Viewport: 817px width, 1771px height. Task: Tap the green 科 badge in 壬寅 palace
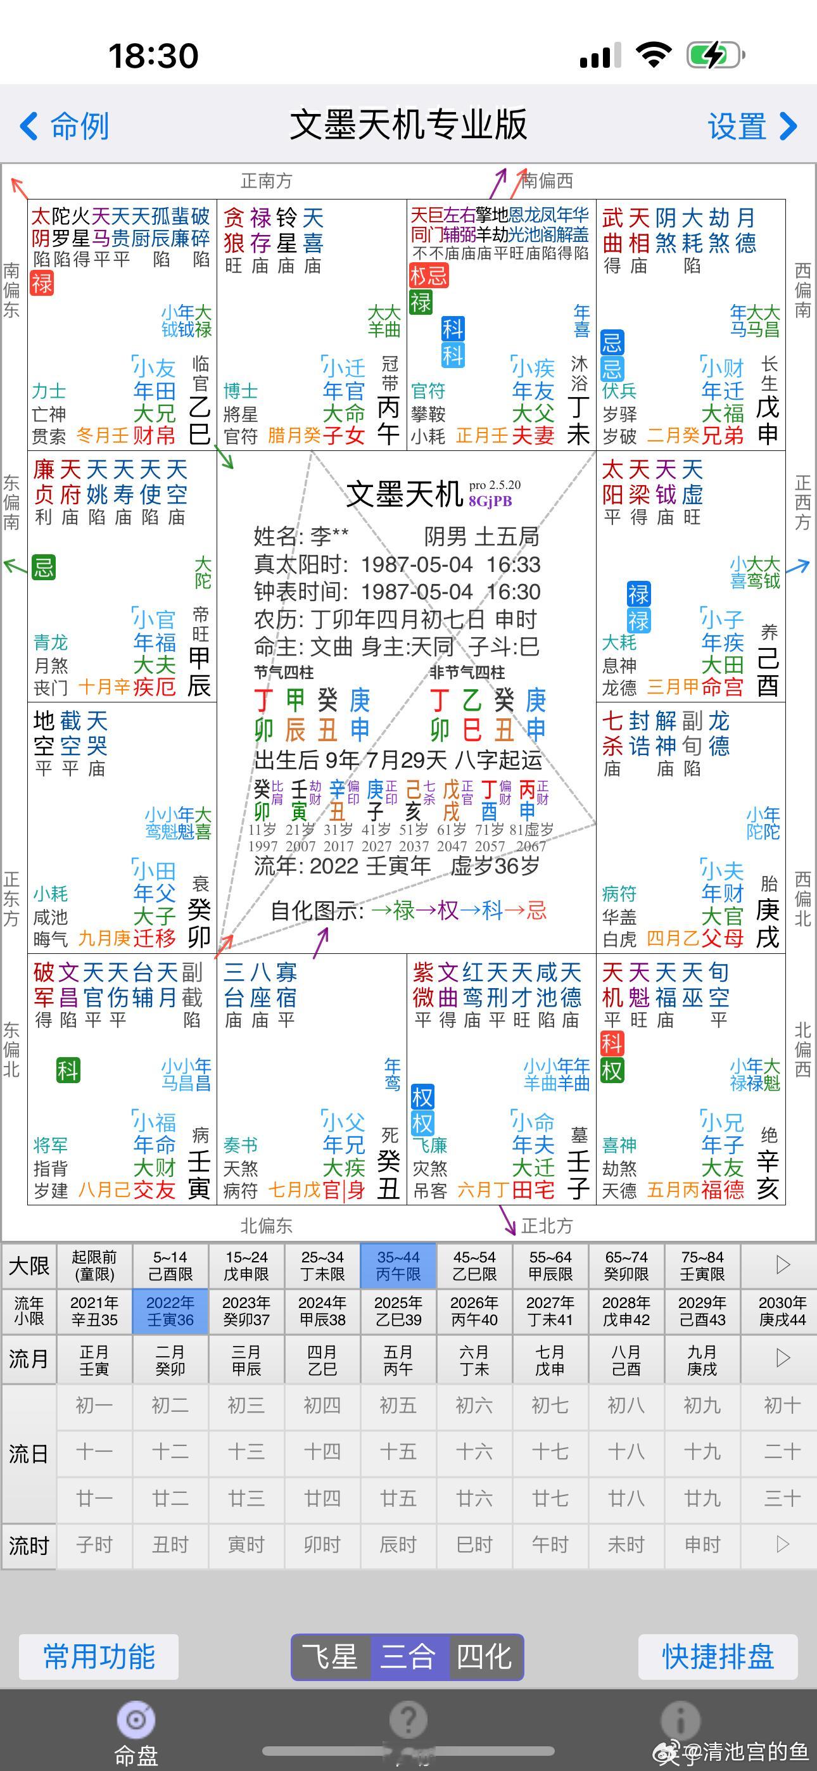[68, 1070]
